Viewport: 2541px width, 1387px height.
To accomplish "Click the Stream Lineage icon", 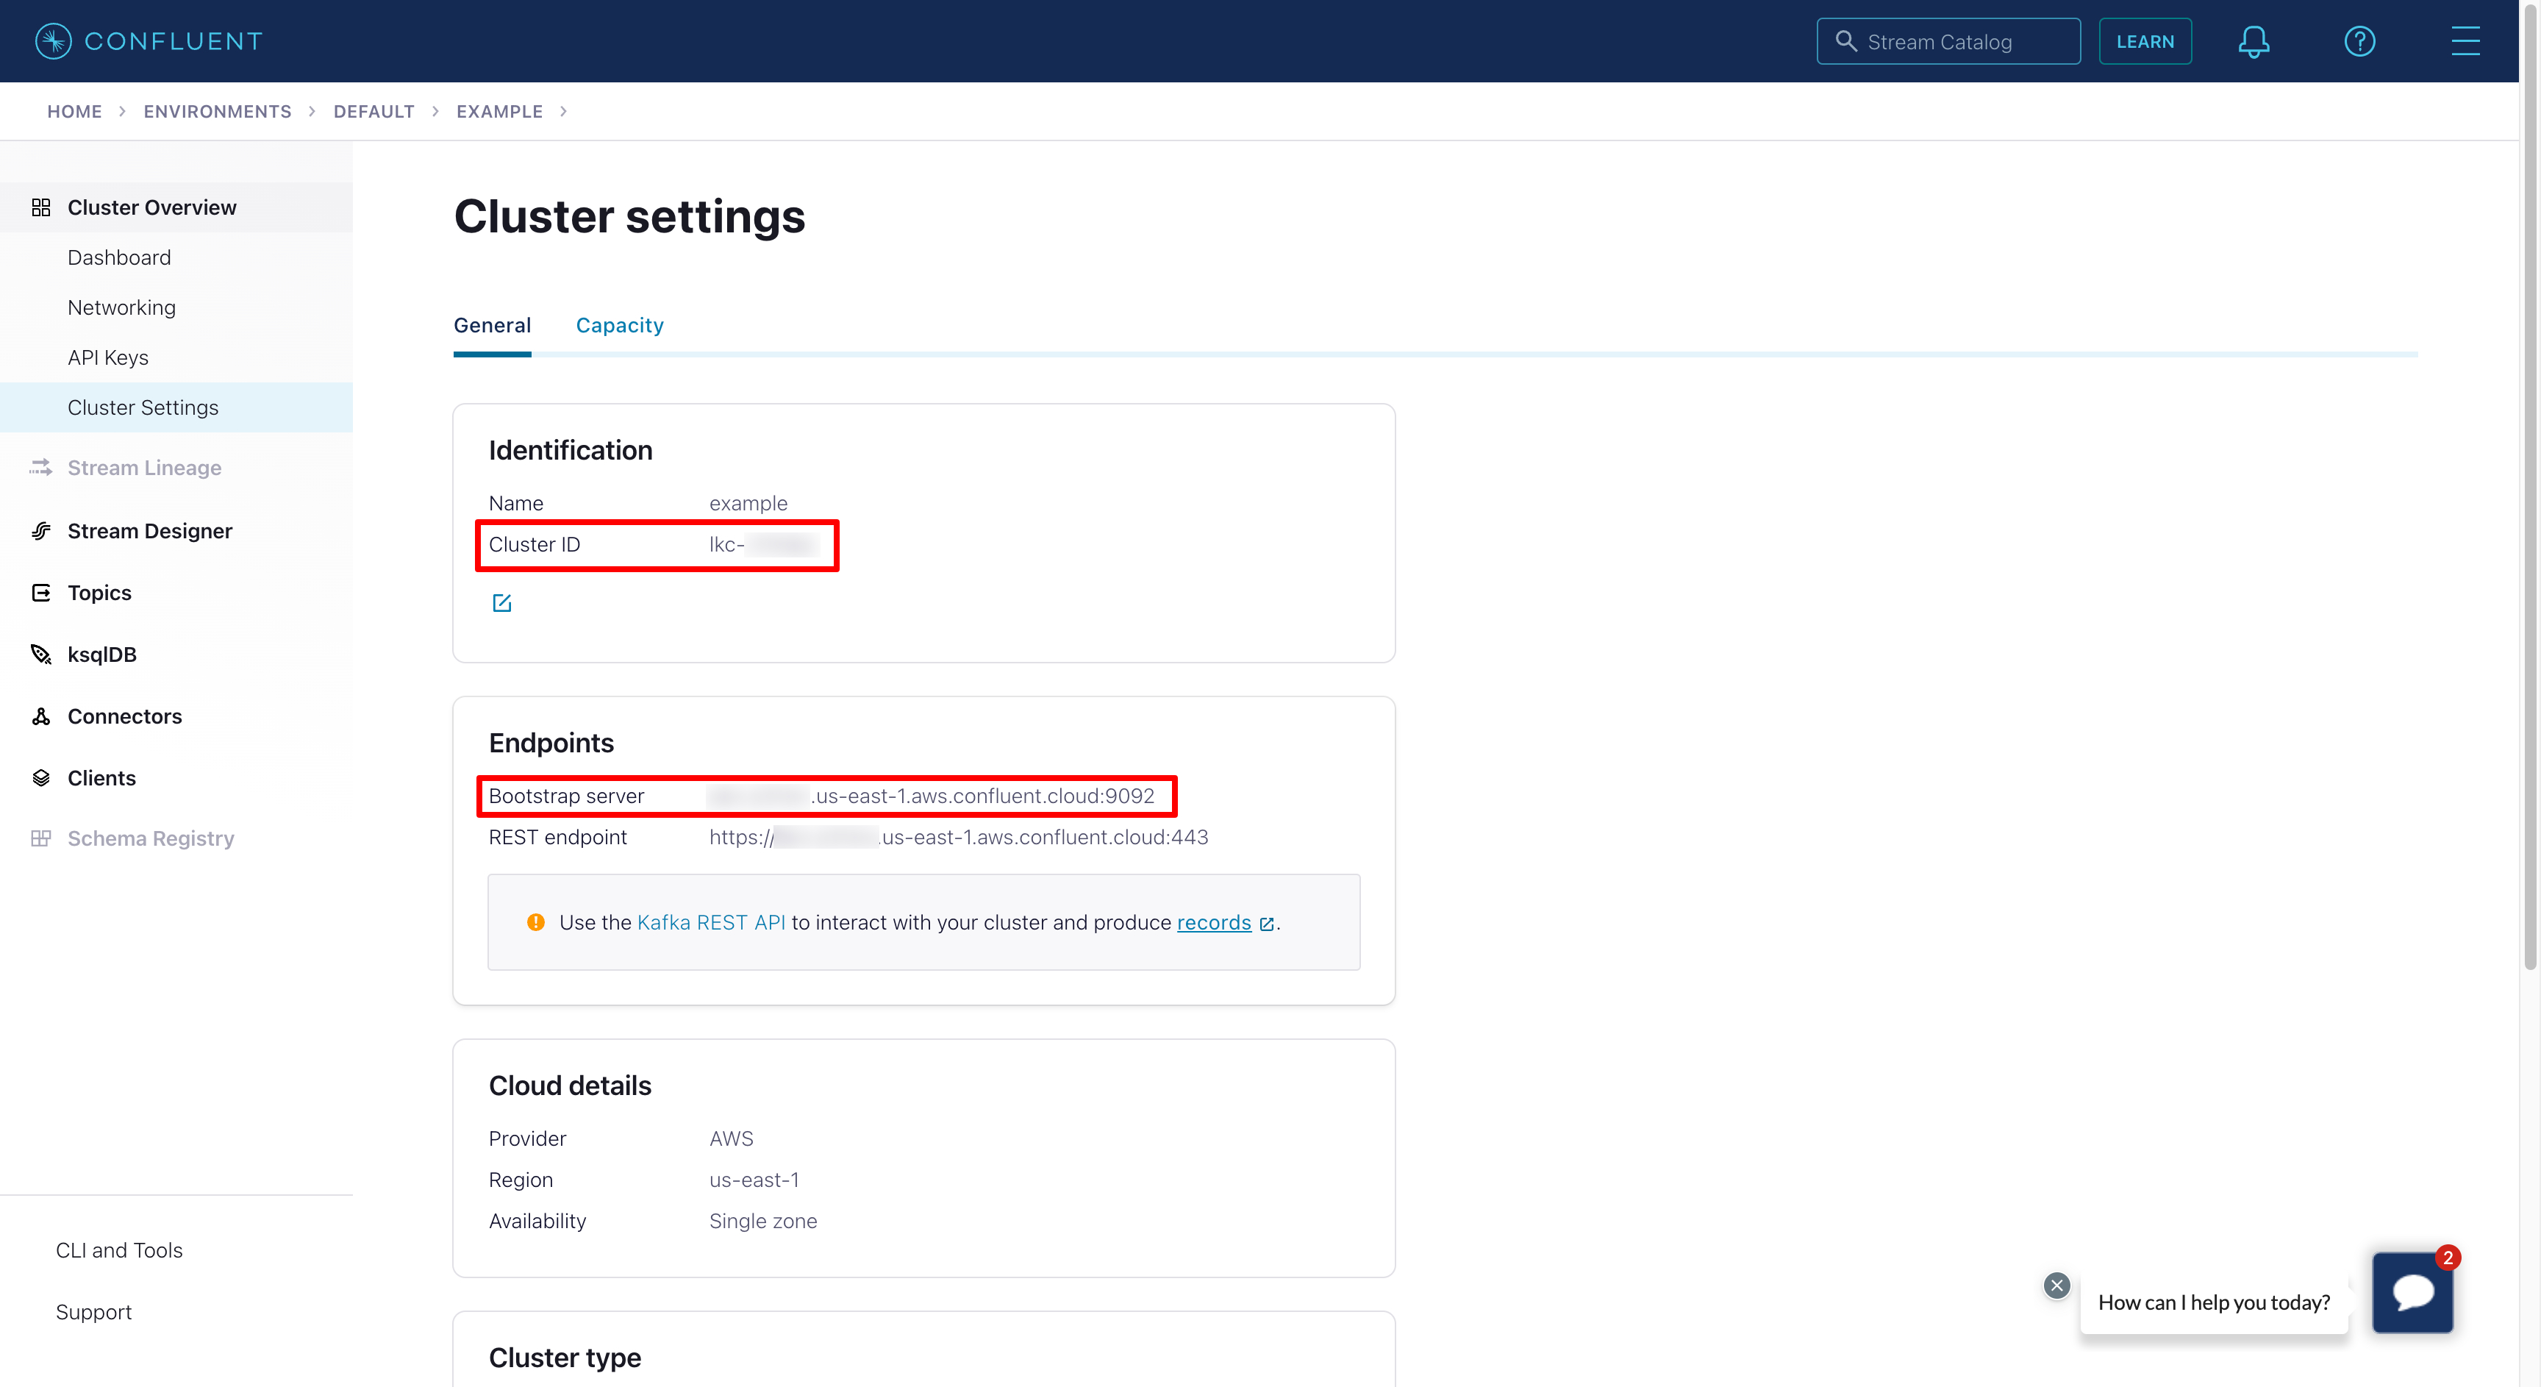I will pyautogui.click(x=40, y=468).
